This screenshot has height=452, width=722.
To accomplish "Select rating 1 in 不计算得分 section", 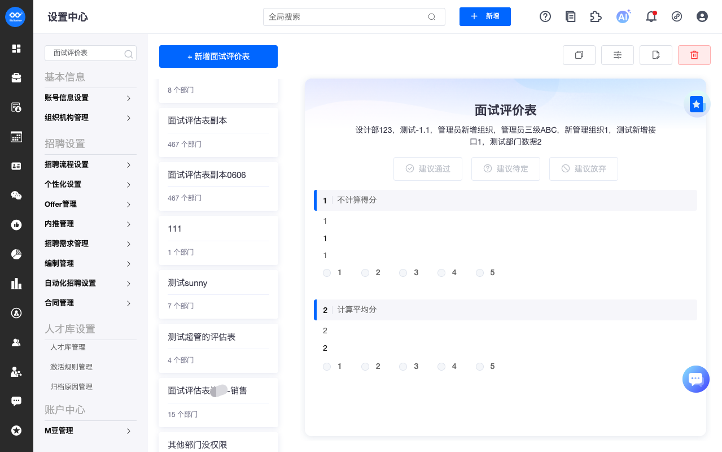I will [327, 273].
